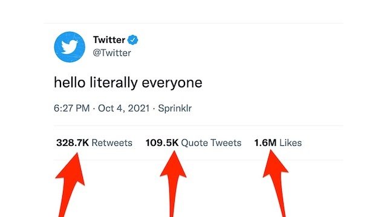Open the bold Twitter display name
This screenshot has width=387, height=217.
[x=109, y=40]
